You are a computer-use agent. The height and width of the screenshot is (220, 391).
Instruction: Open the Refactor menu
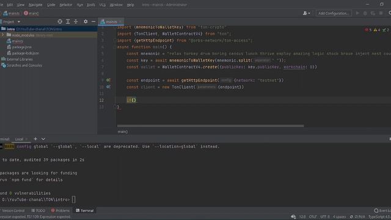click(x=66, y=5)
